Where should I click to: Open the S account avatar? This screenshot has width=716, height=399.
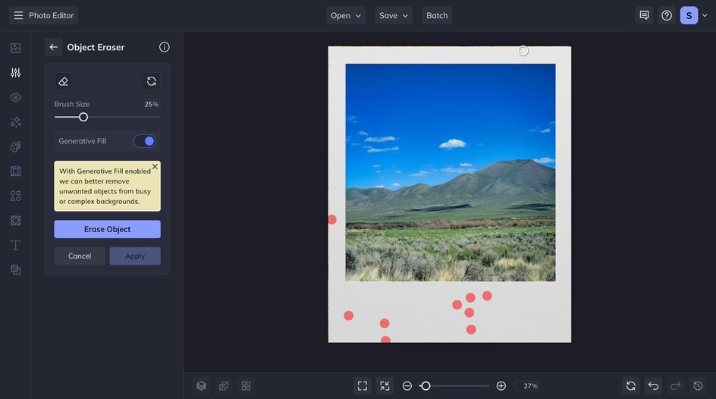689,15
